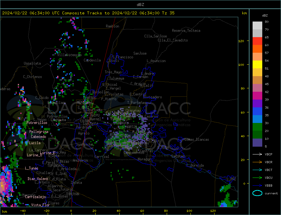Select the bright green 20–30 dBZ swatch
This screenshot has width=281, height=215.
[x=257, y=127]
